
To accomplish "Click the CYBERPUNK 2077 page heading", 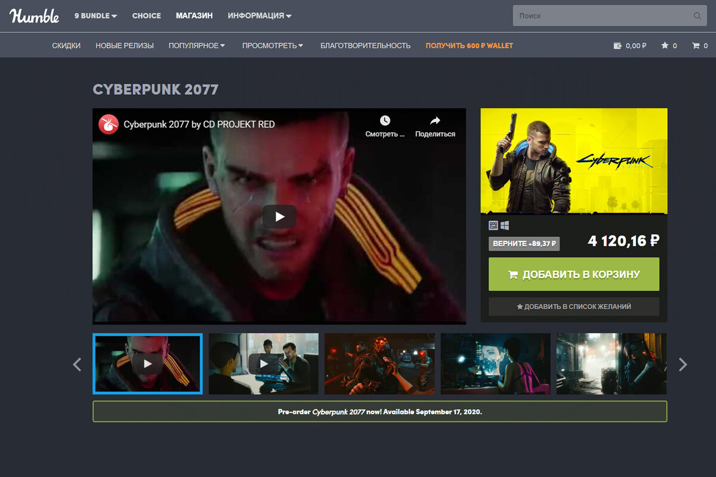I will (x=156, y=89).
